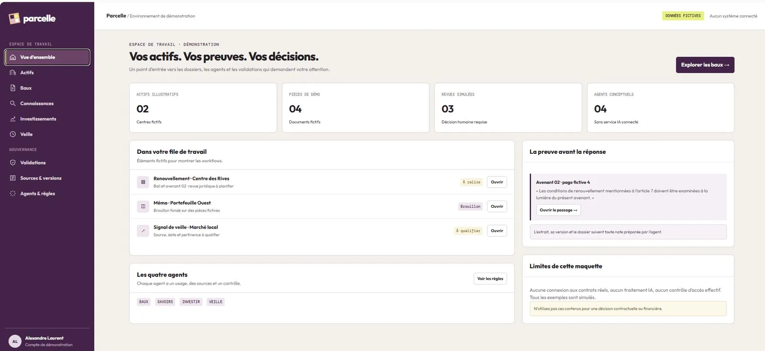Click the buildings icon beside Actifs
The image size is (765, 351).
13,73
